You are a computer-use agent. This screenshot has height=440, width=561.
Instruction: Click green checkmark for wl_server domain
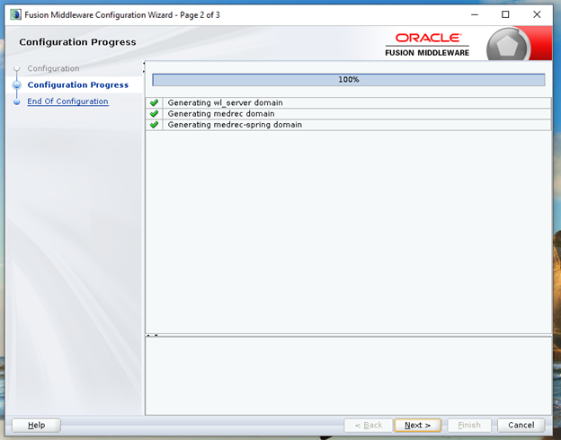pyautogui.click(x=155, y=103)
